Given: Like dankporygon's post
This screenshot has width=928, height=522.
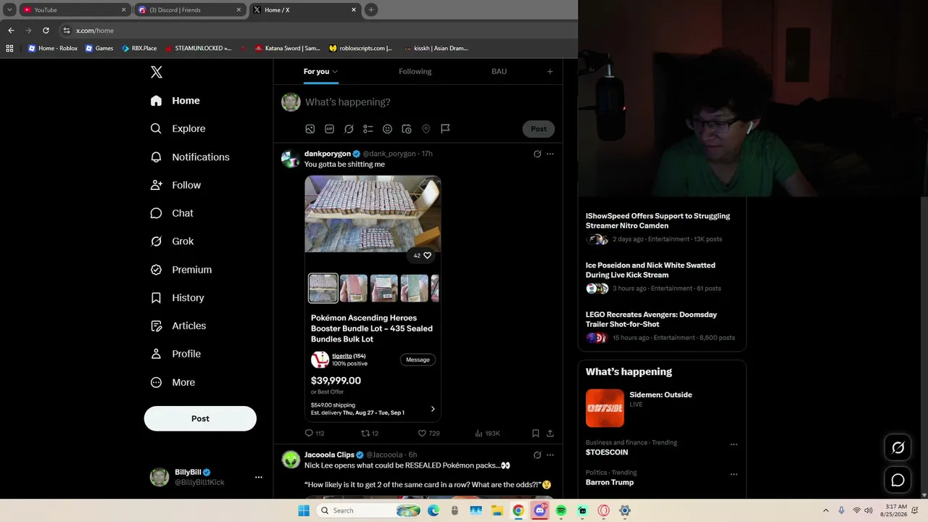Looking at the screenshot, I should coord(428,433).
